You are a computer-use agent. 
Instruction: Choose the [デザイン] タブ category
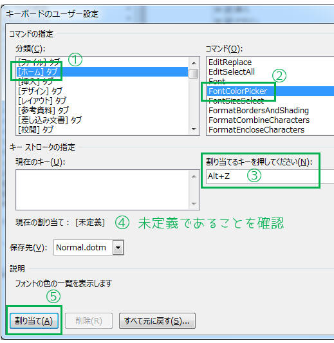click(x=102, y=91)
